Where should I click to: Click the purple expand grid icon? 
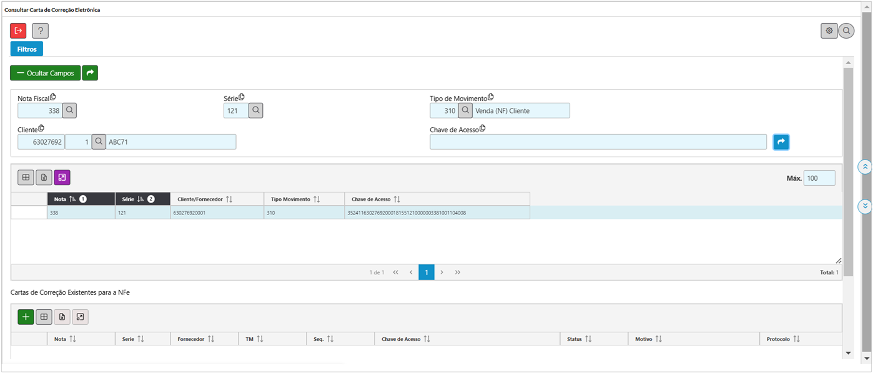(x=62, y=178)
